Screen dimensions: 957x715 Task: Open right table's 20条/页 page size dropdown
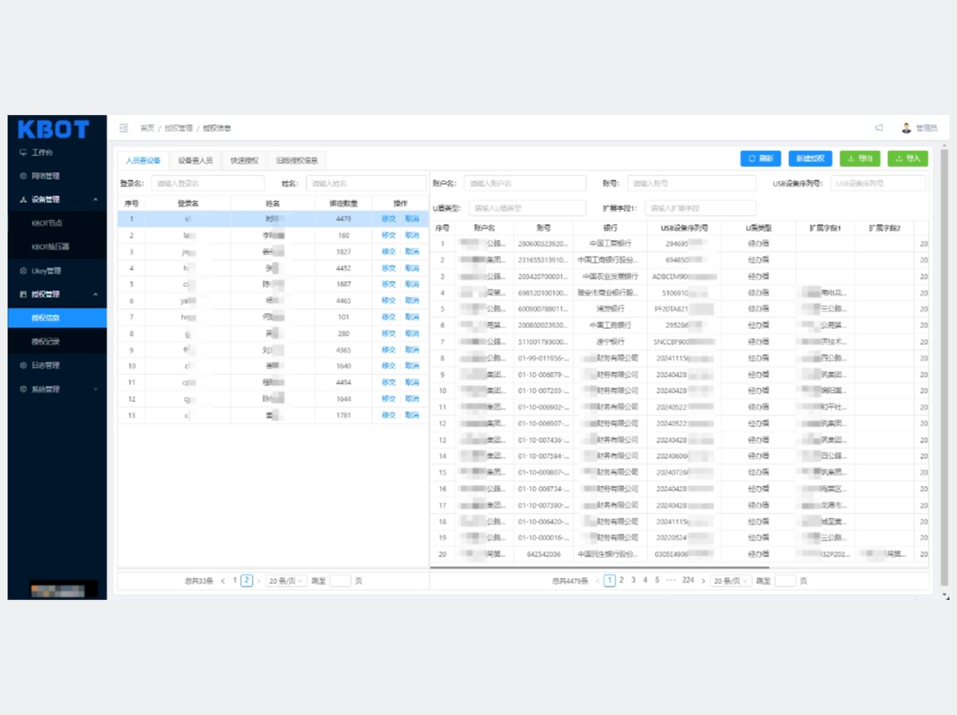pos(730,581)
